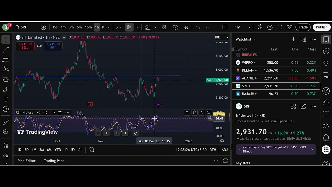
Task: Remove the RSI indicator with trash icon
Action: 60,112
